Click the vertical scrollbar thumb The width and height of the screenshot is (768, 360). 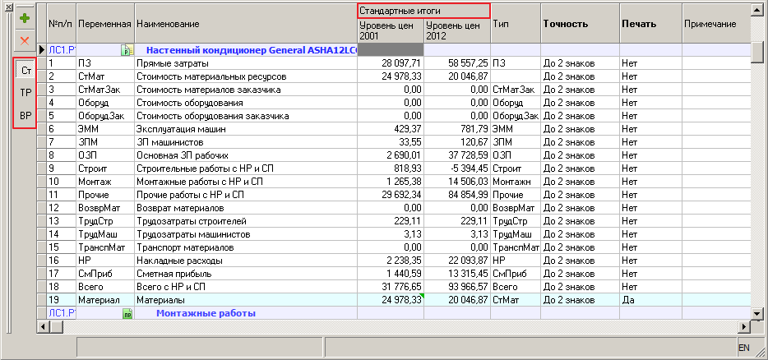[757, 52]
